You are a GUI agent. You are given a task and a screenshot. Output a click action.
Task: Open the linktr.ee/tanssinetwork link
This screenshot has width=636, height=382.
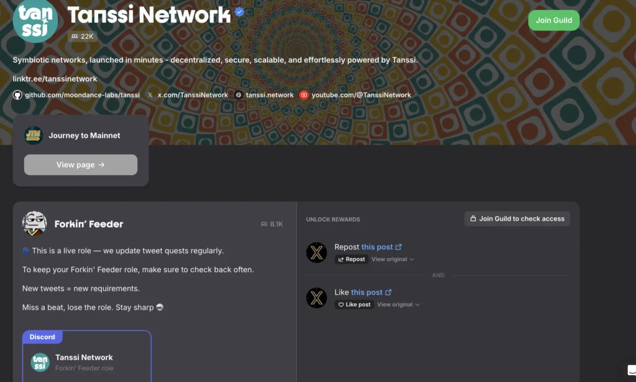coord(55,79)
